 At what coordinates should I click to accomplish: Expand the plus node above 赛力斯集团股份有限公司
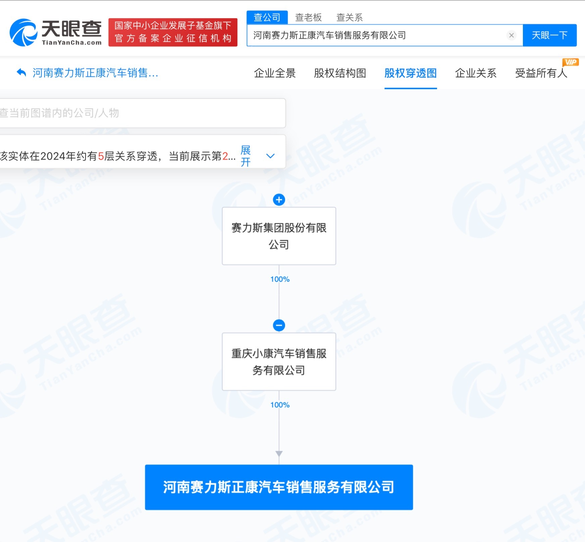(x=279, y=199)
